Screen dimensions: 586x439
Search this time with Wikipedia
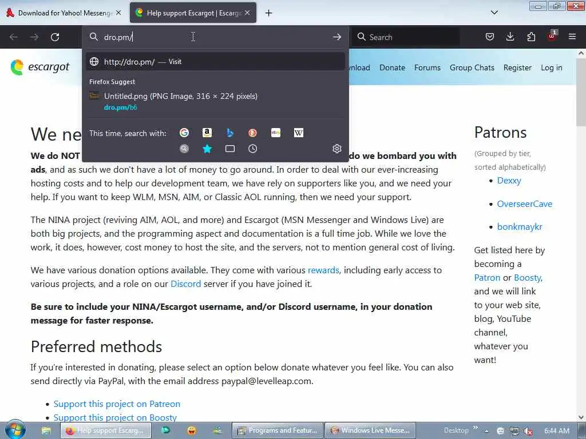coord(299,133)
